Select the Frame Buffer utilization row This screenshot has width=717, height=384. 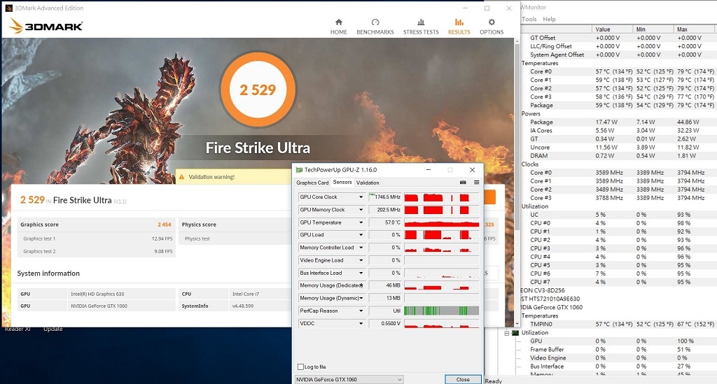[x=619, y=350]
